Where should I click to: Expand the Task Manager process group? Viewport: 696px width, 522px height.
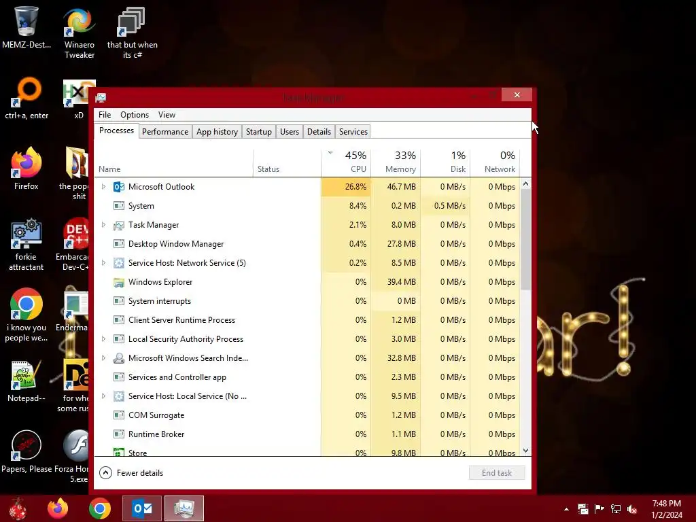coord(103,225)
